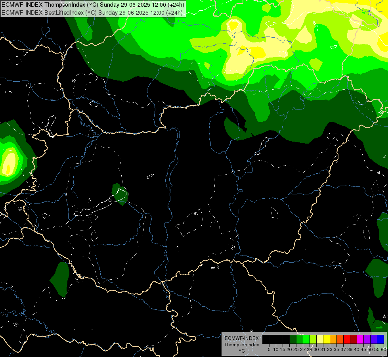
Task: Click the legend tick value "5"
Action: 269,349
